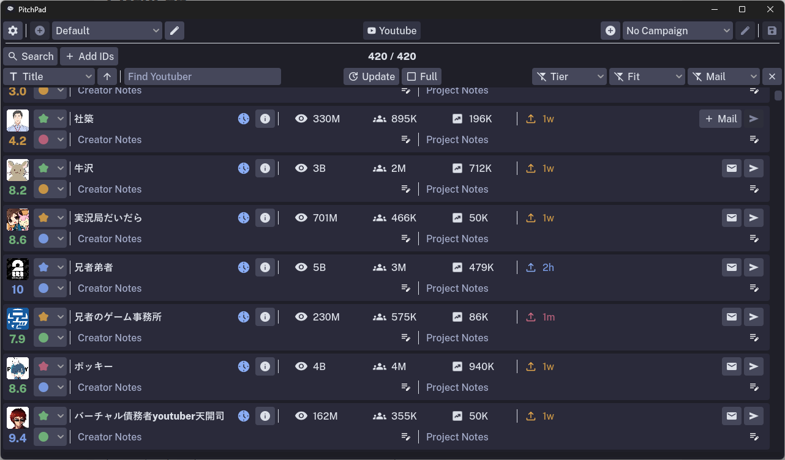This screenshot has height=460, width=785.
Task: Open the star tier dropdown for 兄者のゲーム事務所
Action: click(x=50, y=317)
